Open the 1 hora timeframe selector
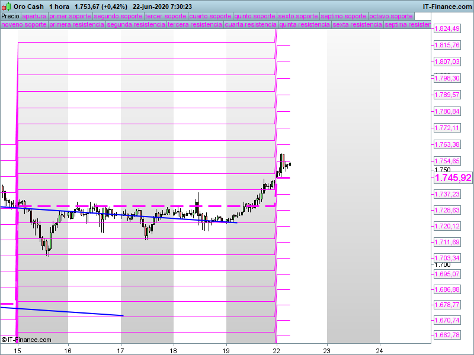This screenshot has height=355, width=474. (x=59, y=7)
